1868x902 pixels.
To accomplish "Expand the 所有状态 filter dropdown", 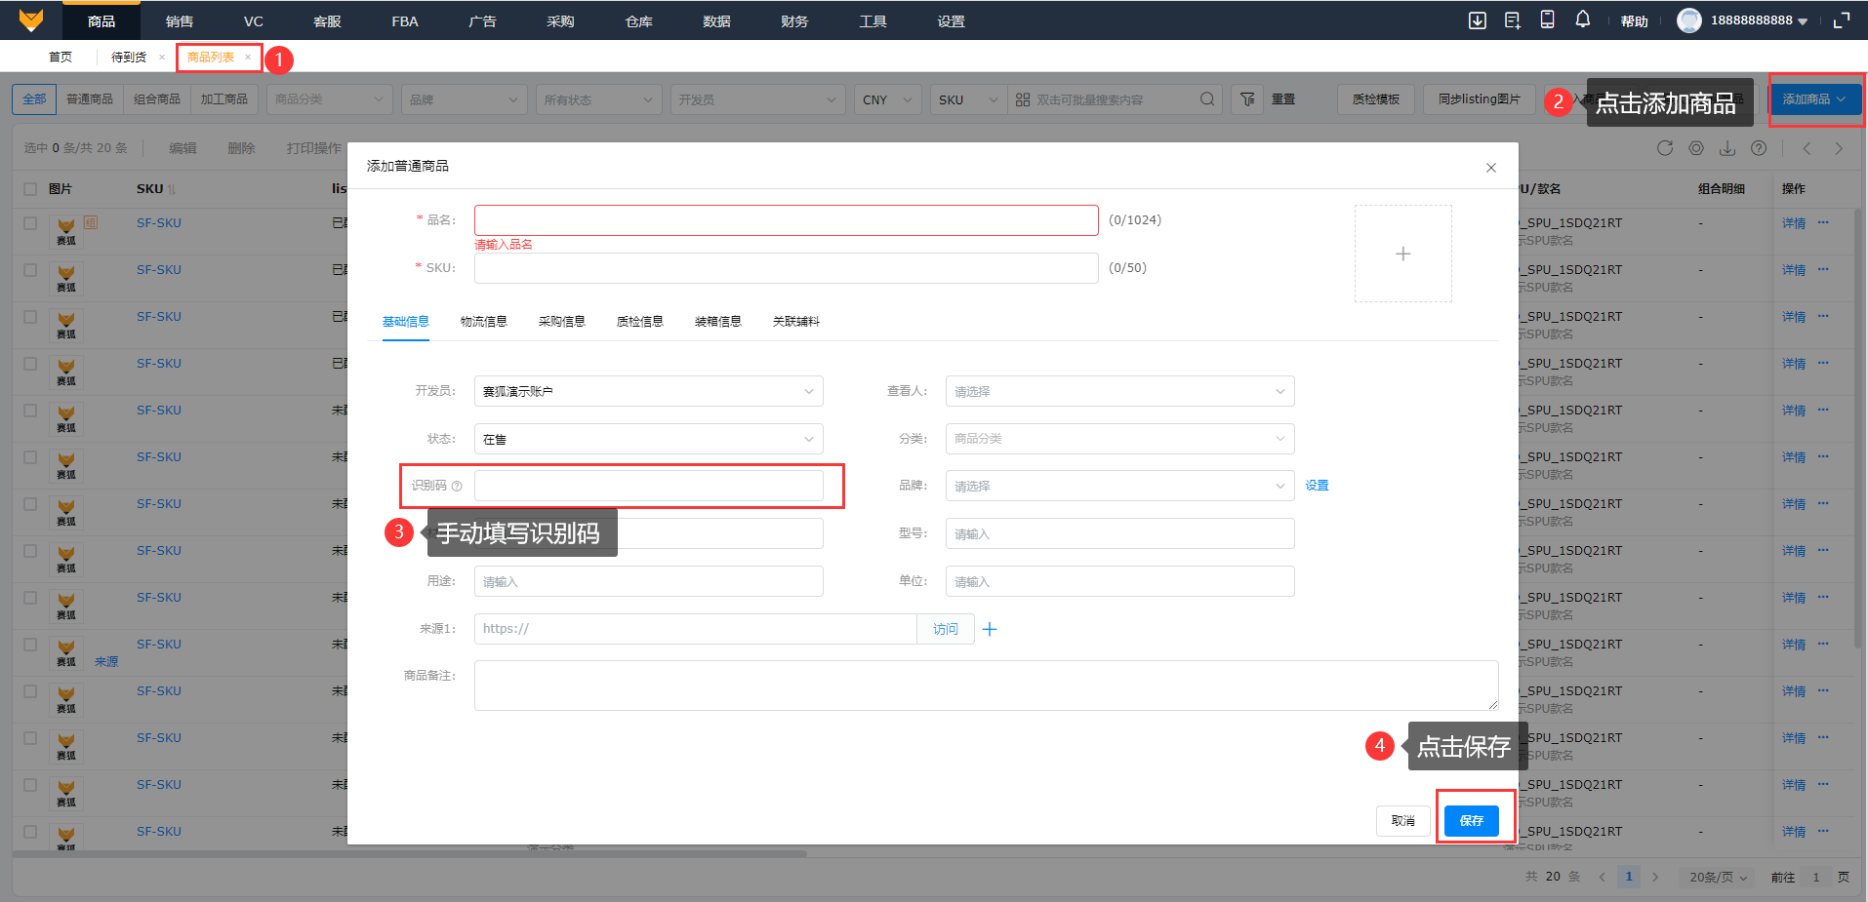I will 599,99.
